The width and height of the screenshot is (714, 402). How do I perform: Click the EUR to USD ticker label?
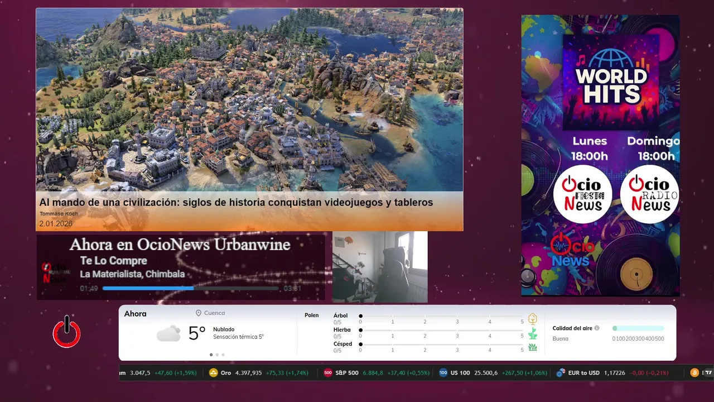584,373
